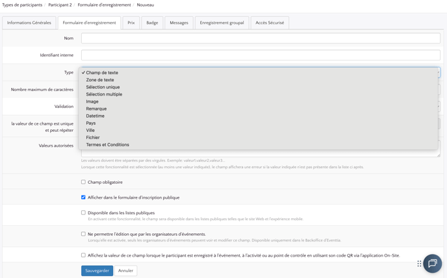Enable organizer-only editing checkbox

coord(83,234)
